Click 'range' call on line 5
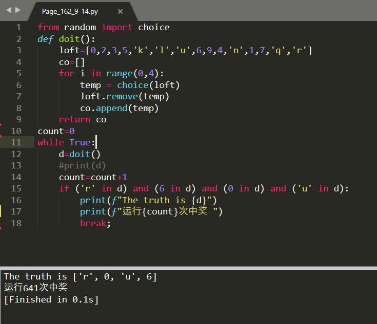 [x=120, y=73]
